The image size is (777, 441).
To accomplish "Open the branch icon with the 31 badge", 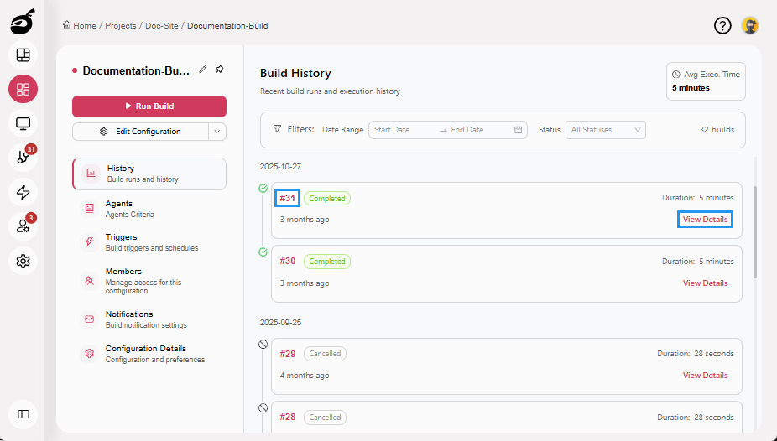I will [x=23, y=158].
